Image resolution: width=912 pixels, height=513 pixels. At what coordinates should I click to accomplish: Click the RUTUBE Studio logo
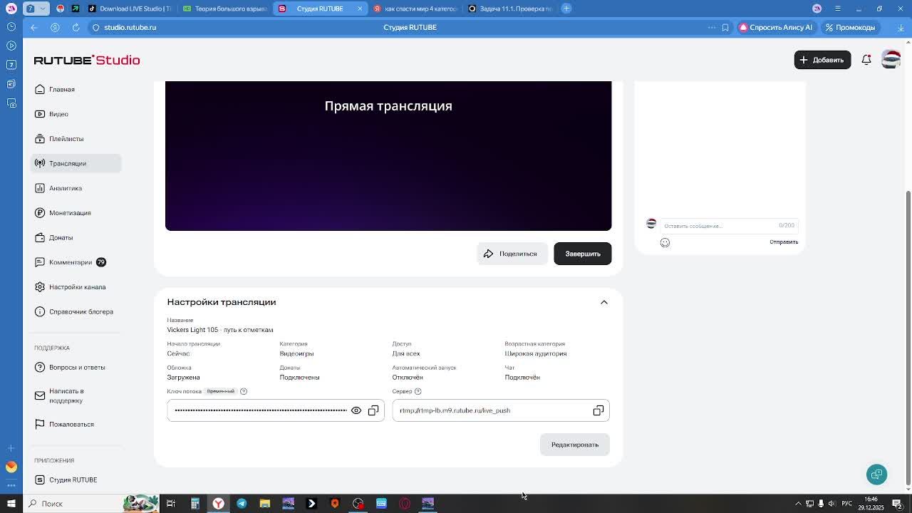point(87,60)
